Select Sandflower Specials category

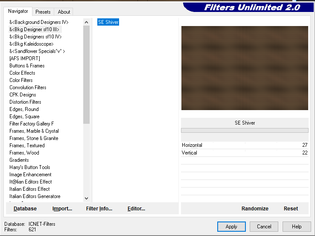[37, 51]
